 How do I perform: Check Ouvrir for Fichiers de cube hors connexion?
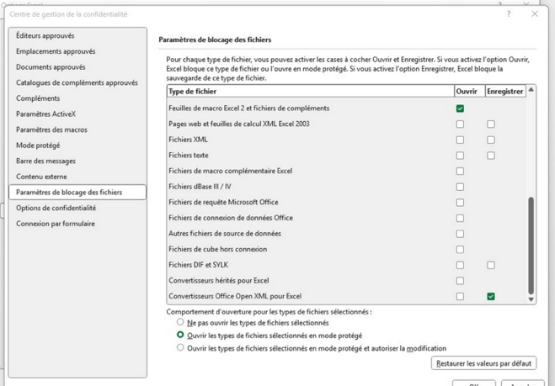click(460, 250)
